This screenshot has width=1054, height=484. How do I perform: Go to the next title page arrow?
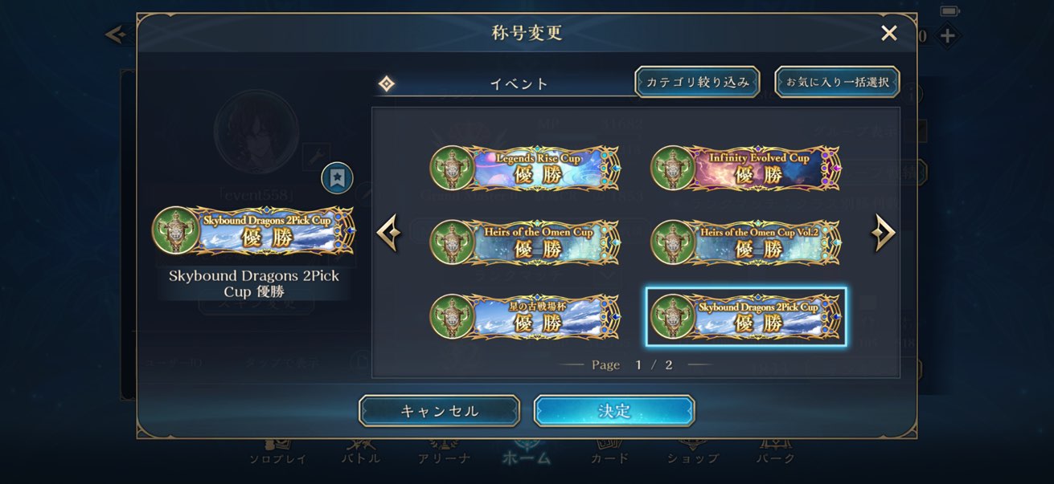883,233
